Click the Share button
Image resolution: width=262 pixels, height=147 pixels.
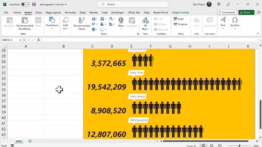pos(245,12)
